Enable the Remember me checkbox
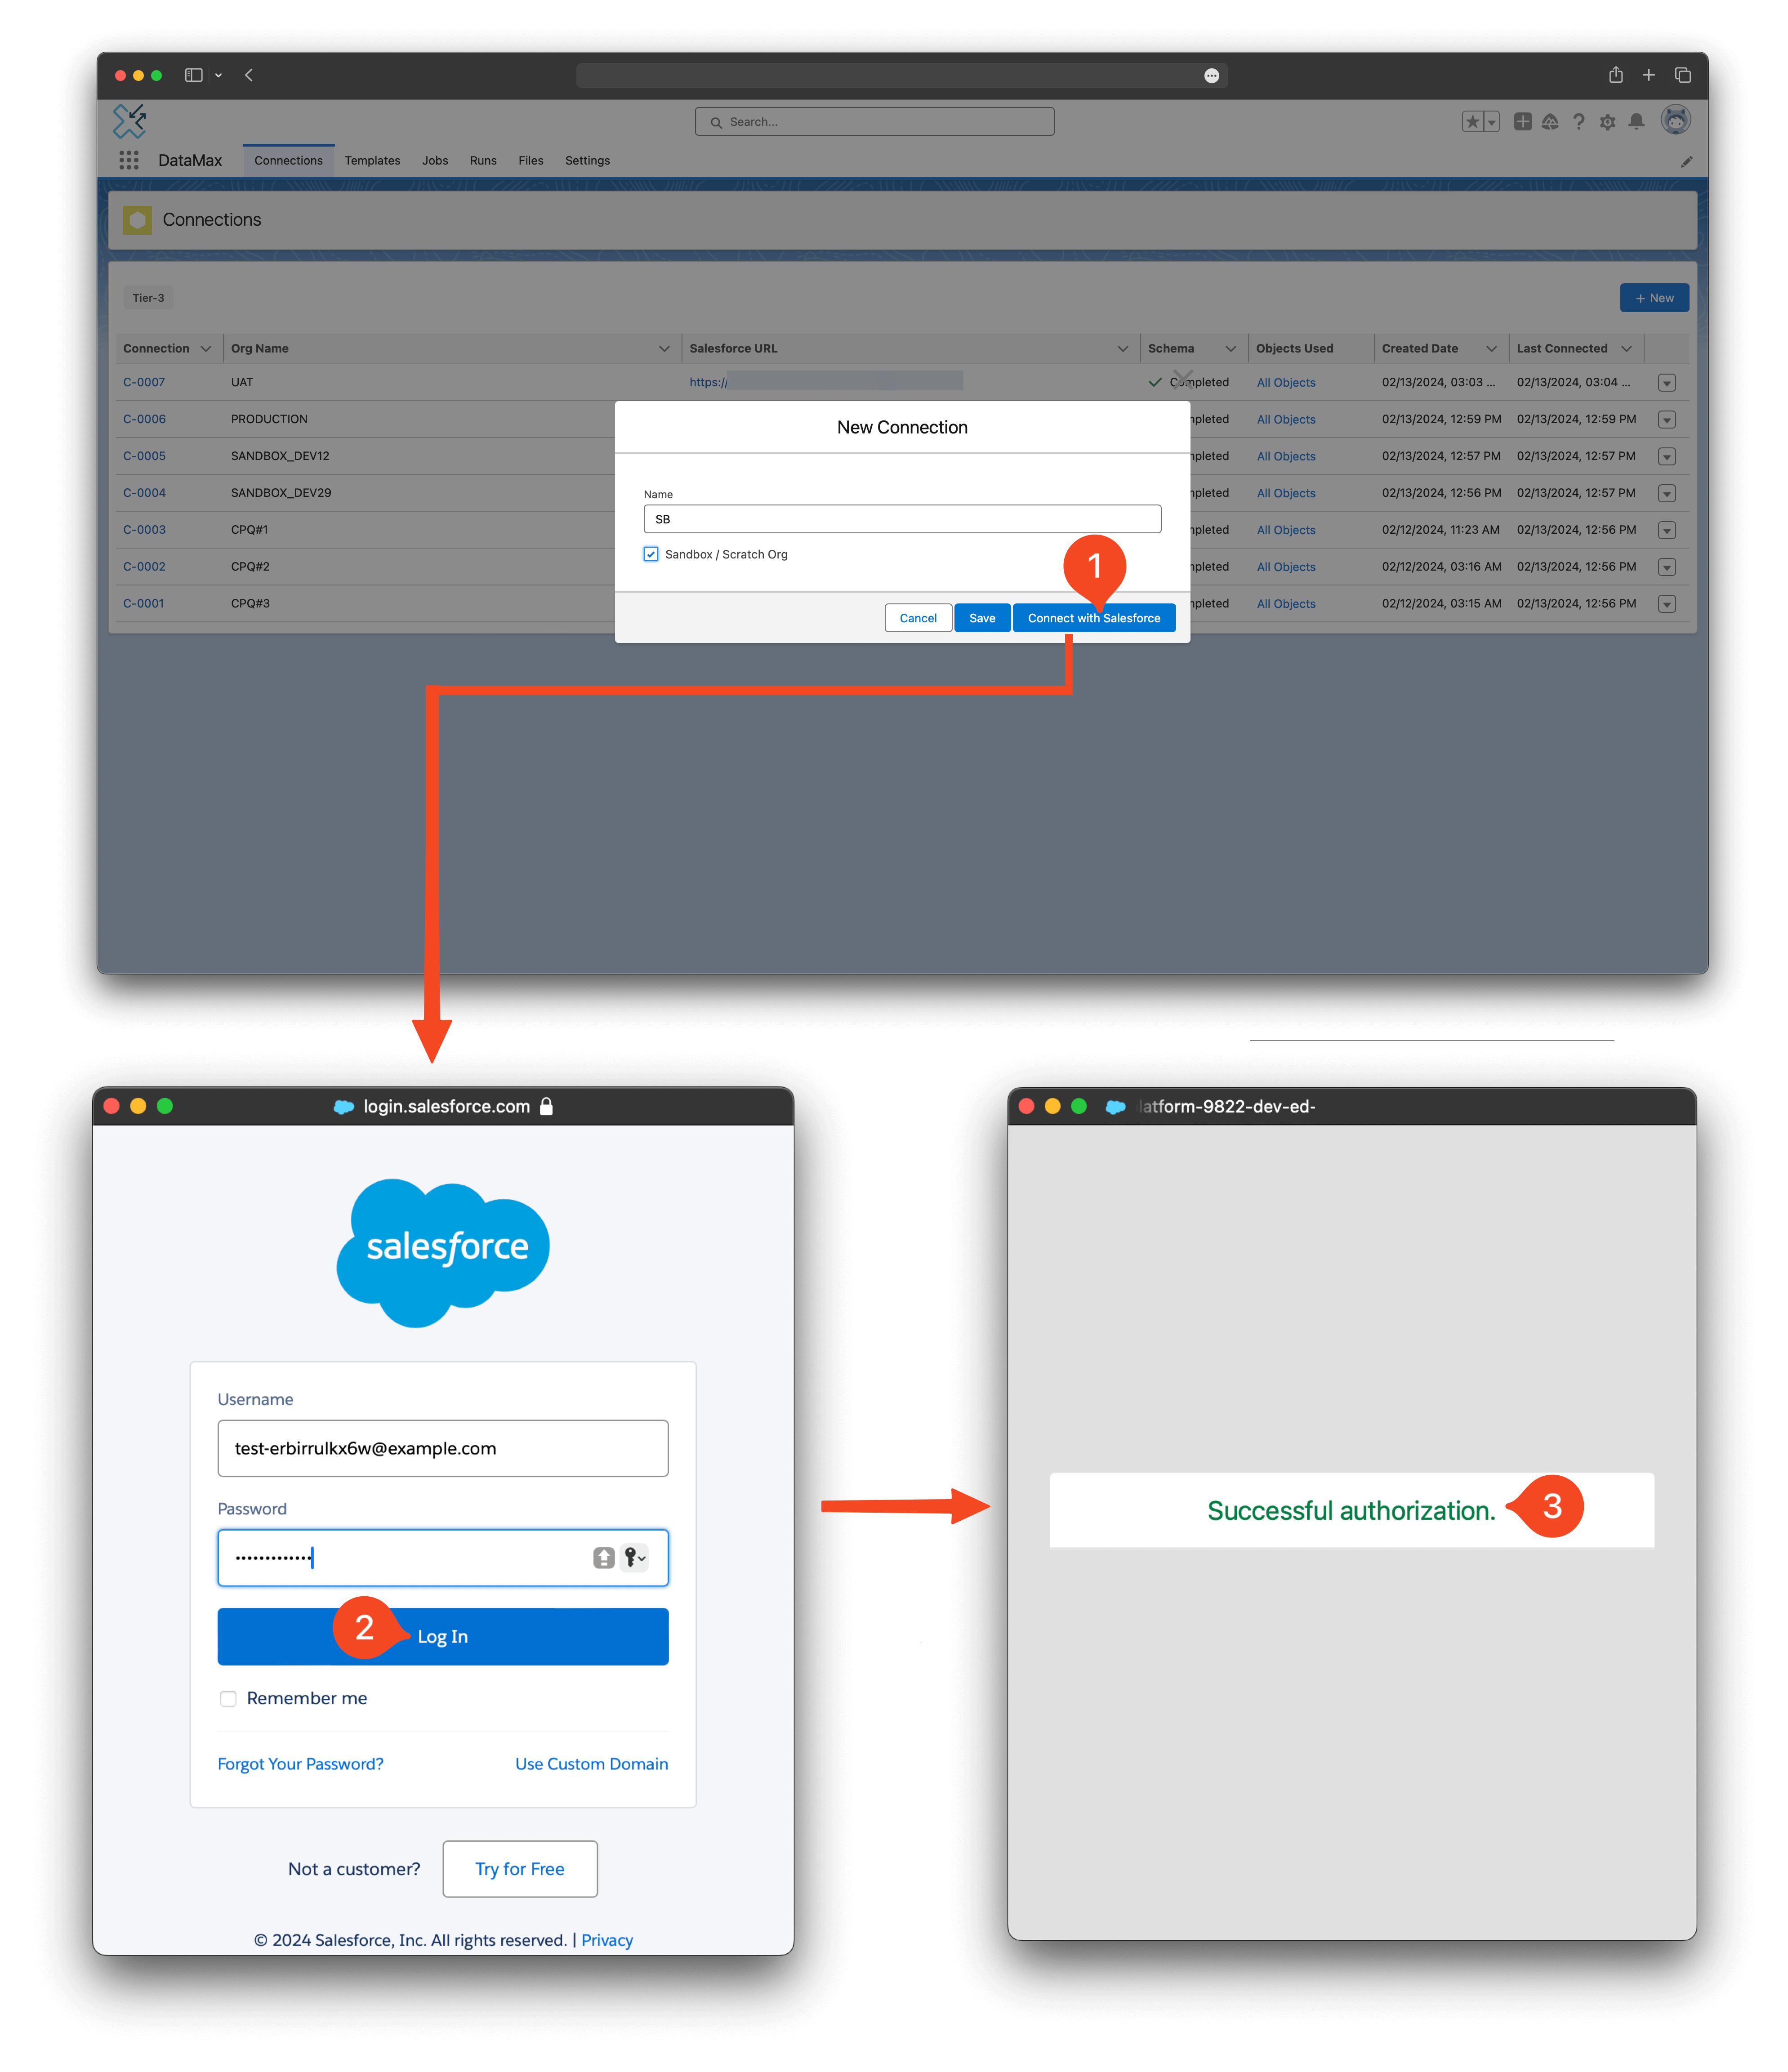This screenshot has width=1788, height=2072. coord(228,1698)
